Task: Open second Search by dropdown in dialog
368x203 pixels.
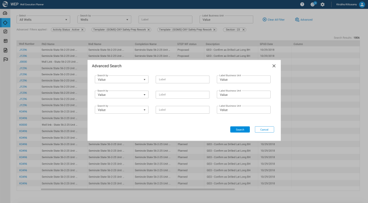Action: click(122, 95)
